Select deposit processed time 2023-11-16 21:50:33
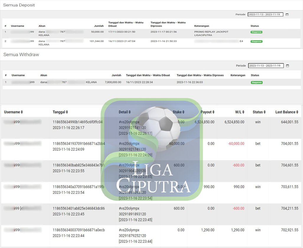Screen dimensions: 303x248 (163, 41)
